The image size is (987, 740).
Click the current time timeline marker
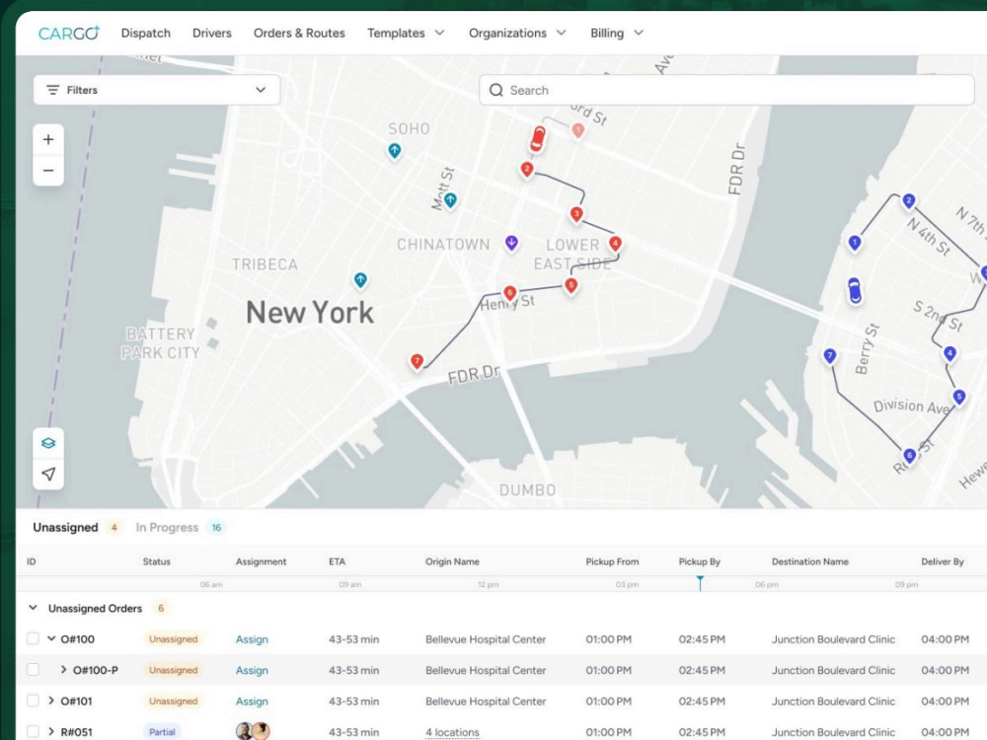click(700, 583)
